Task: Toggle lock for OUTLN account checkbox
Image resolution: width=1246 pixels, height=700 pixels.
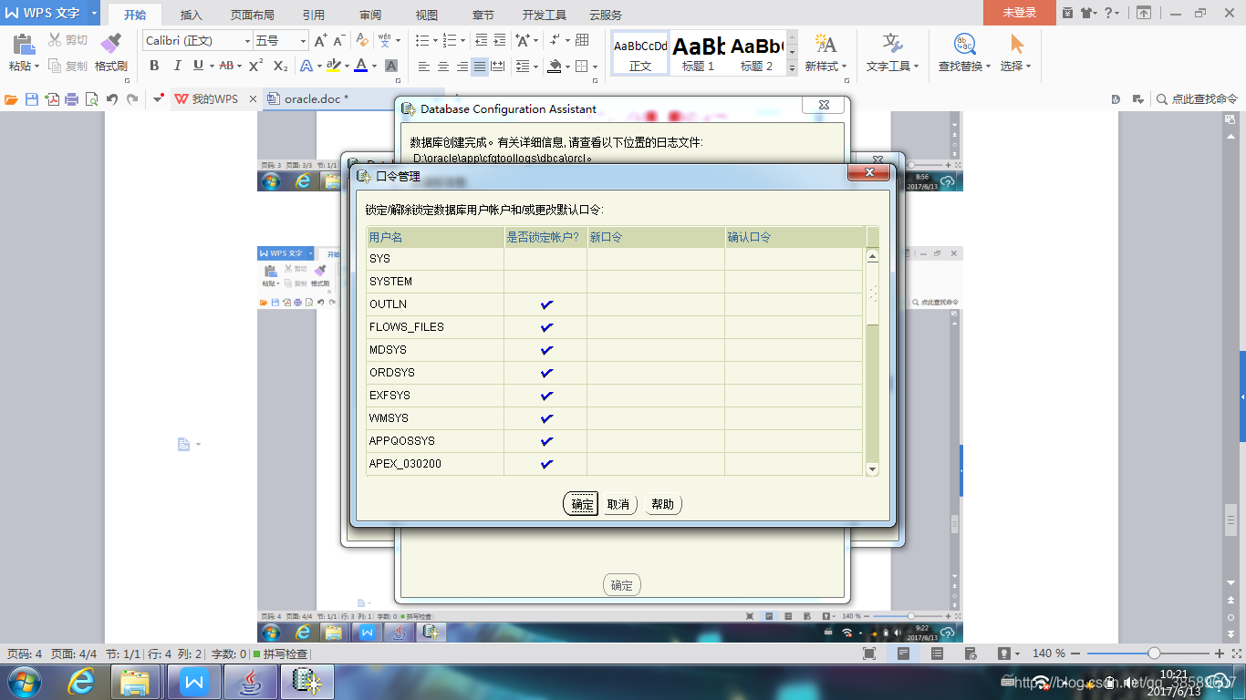Action: click(546, 304)
